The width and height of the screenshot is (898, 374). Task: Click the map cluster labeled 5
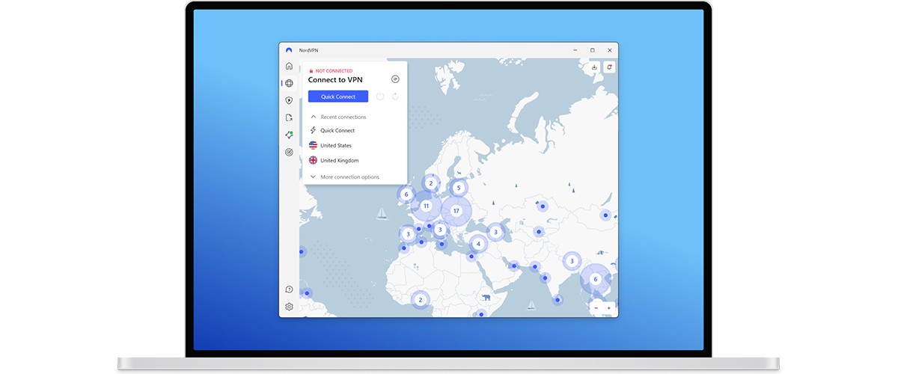coord(459,188)
